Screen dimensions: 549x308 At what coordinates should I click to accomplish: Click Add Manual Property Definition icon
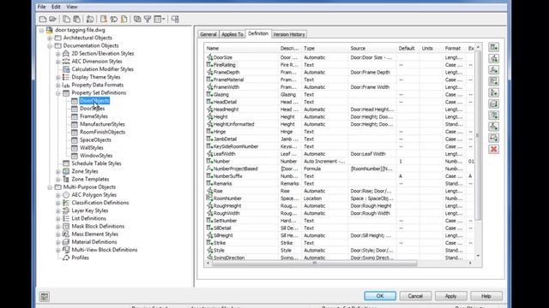494,47
